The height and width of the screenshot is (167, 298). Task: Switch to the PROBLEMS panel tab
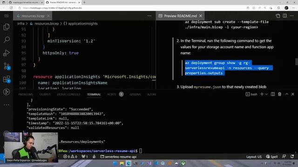tap(26, 94)
